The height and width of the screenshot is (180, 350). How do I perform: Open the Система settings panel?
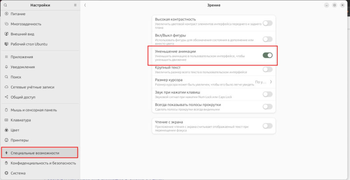(x=19, y=173)
